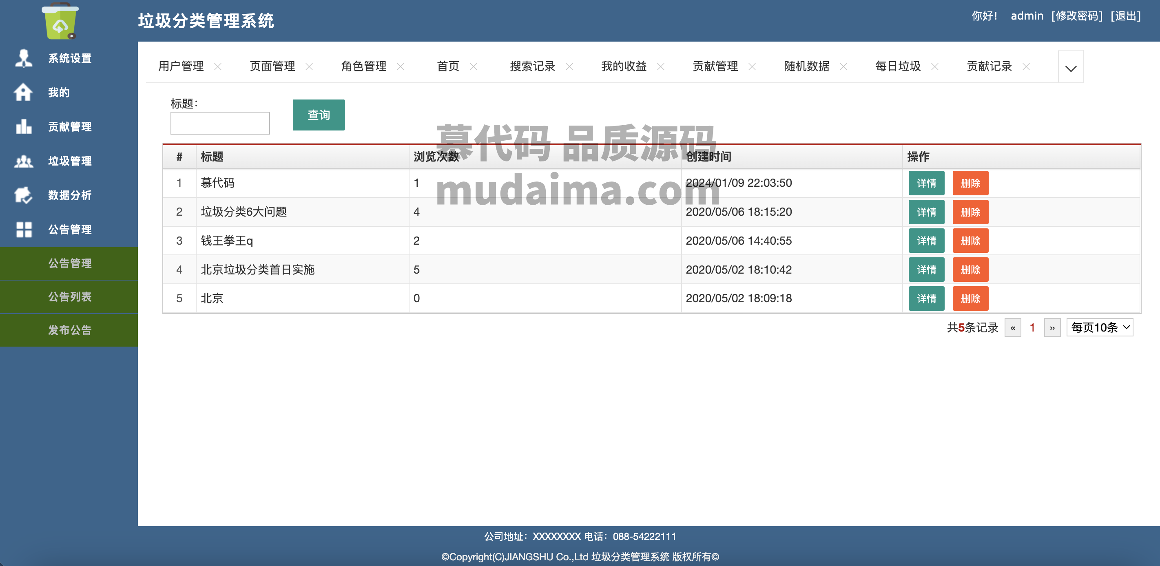1160x566 pixels.
Task: Expand the tab list chevron dropdown
Action: (x=1071, y=66)
